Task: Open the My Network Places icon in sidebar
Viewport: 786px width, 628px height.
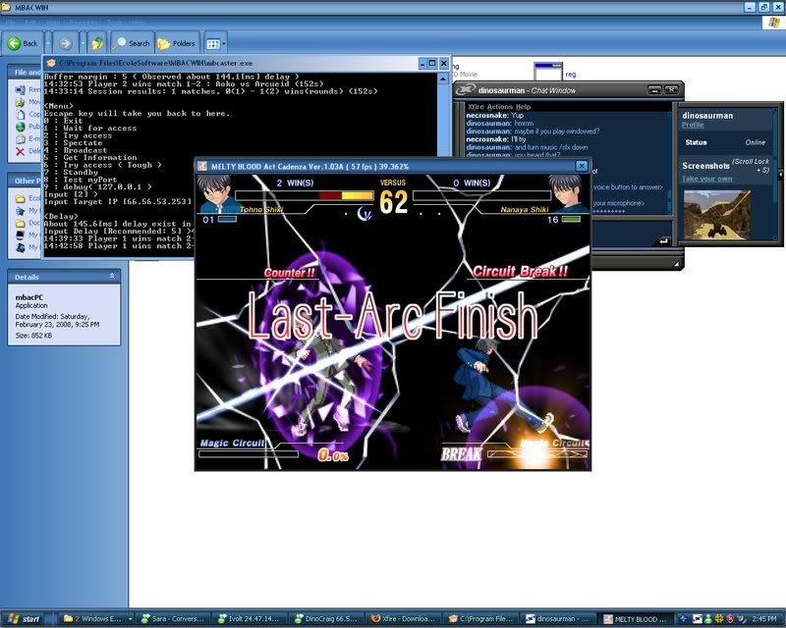Action: (x=20, y=247)
